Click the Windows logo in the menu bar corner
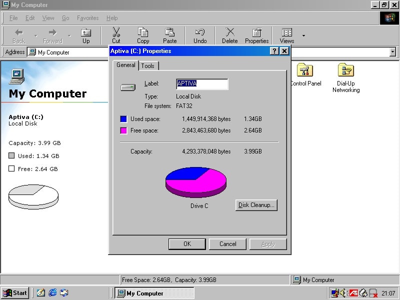The width and height of the screenshot is (400, 300). click(x=389, y=18)
